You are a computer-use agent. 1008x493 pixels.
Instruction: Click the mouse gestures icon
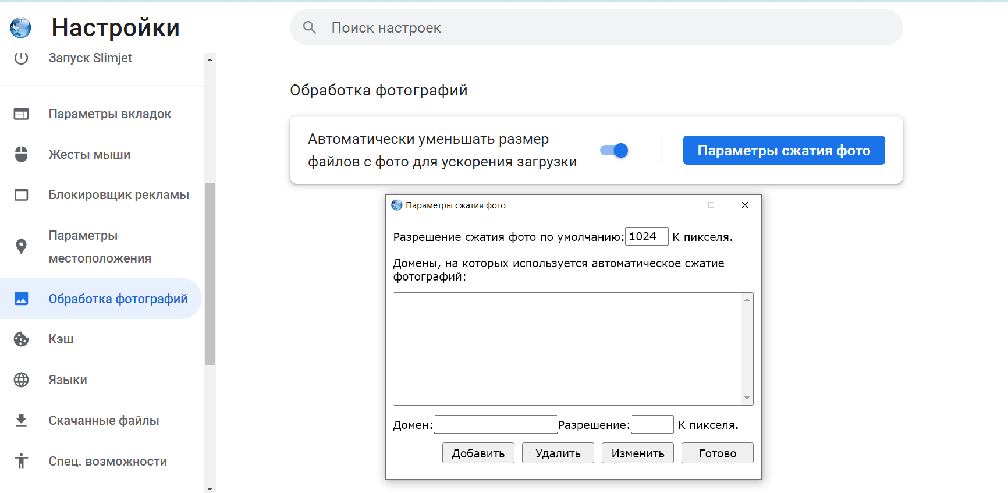22,154
